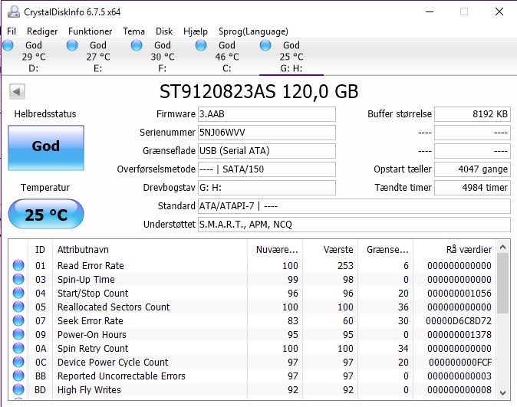Click the attribute list scrollbar thumb

click(x=502, y=284)
